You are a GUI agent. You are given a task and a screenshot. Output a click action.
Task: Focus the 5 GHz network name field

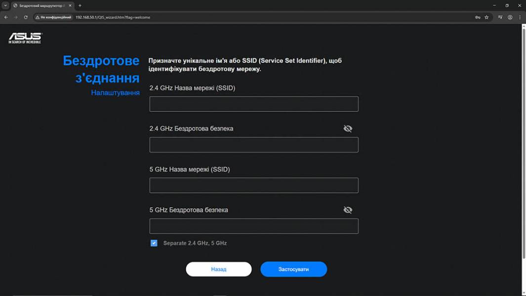254,185
